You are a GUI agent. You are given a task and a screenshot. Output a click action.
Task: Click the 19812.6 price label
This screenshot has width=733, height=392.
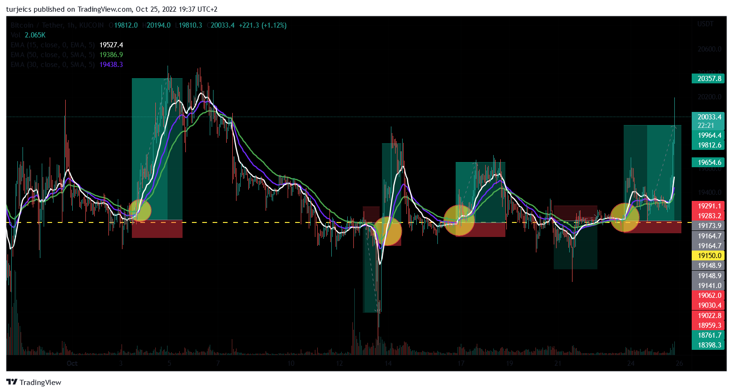pos(708,145)
